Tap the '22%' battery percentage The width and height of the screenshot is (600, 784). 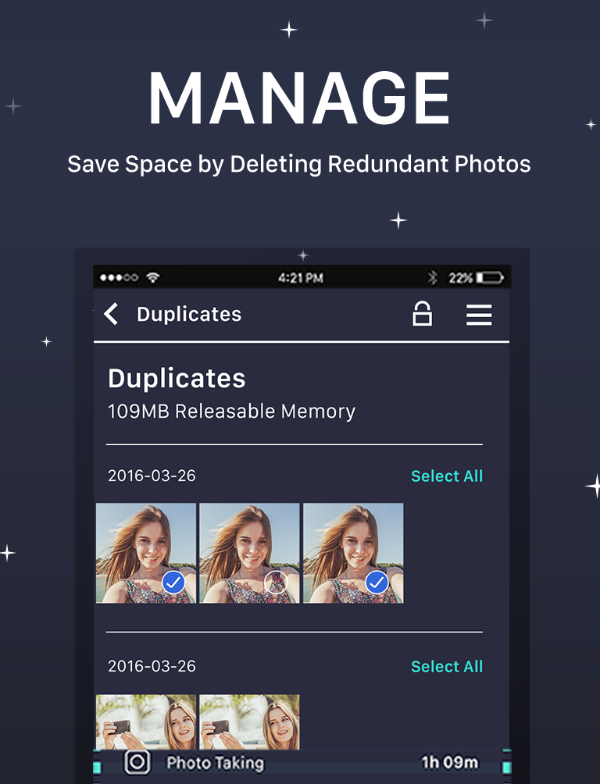coord(460,278)
